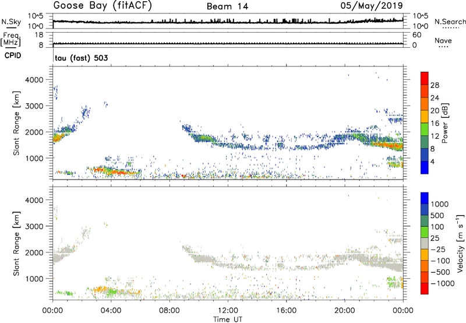Click the frequency trace in the Freq panel
Image resolution: width=466 pixels, height=323 pixels.
[228, 44]
